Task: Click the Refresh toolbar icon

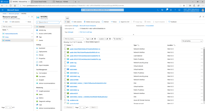Action: pos(103,22)
